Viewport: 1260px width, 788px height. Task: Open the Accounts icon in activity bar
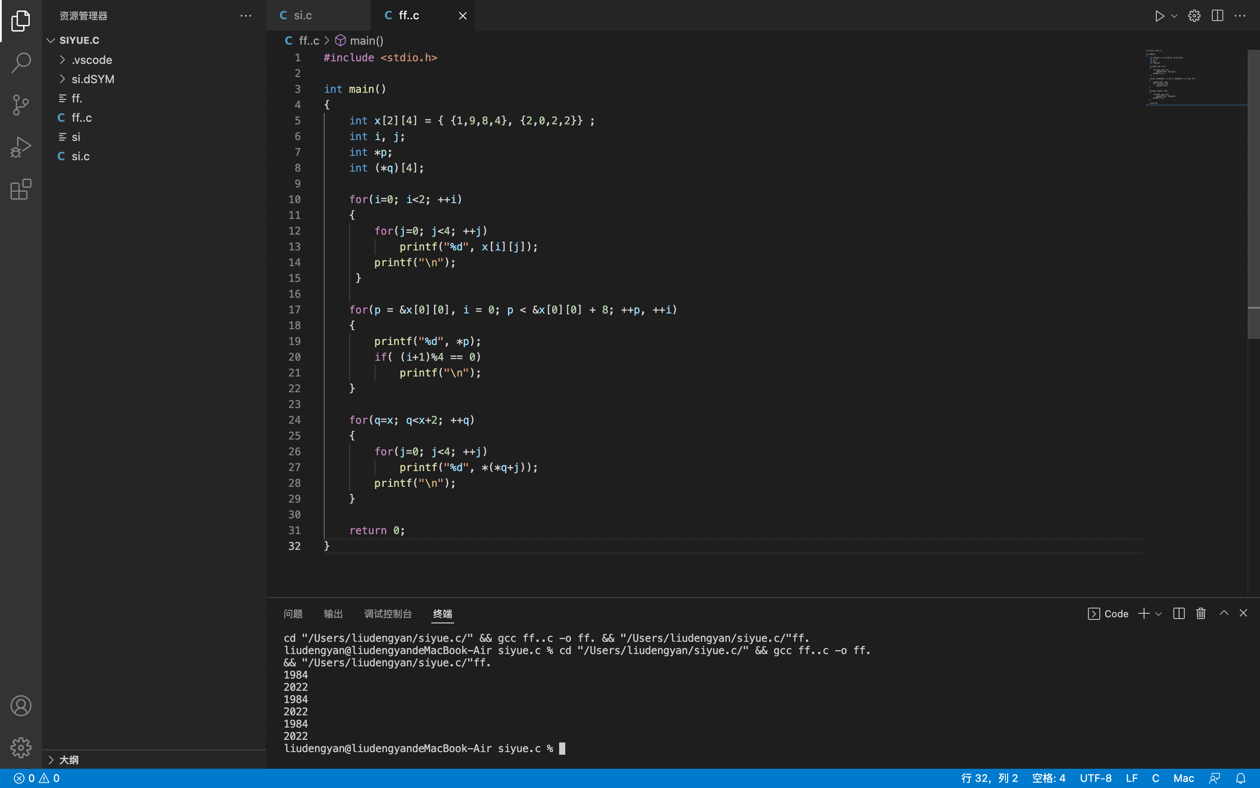pyautogui.click(x=21, y=706)
